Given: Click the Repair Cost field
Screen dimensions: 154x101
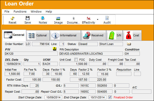Looking at the screenshot, I should pyautogui.click(x=30, y=92).
